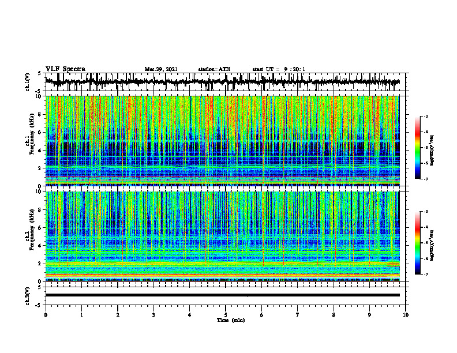Click the ch.1 spectrogram panel
The image size is (457, 353).
click(222, 141)
